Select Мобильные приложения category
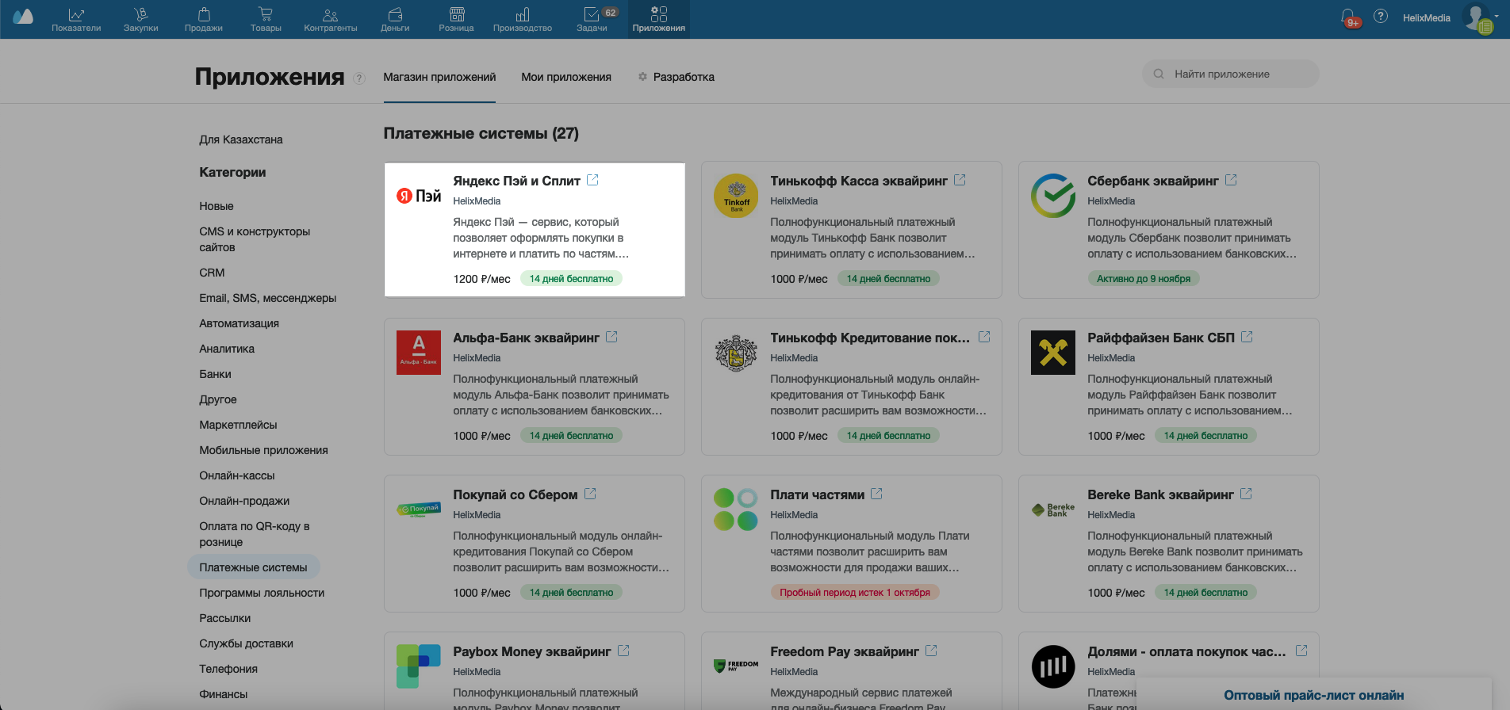Viewport: 1510px width, 710px height. point(264,450)
